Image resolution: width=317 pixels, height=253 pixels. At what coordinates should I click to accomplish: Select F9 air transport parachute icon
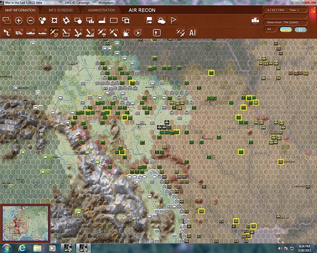coord(102,32)
